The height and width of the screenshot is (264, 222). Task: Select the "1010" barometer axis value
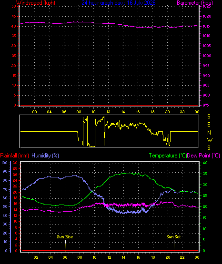click(206, 36)
